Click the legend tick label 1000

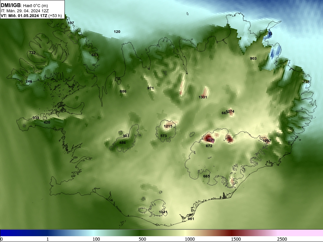coord(190,239)
